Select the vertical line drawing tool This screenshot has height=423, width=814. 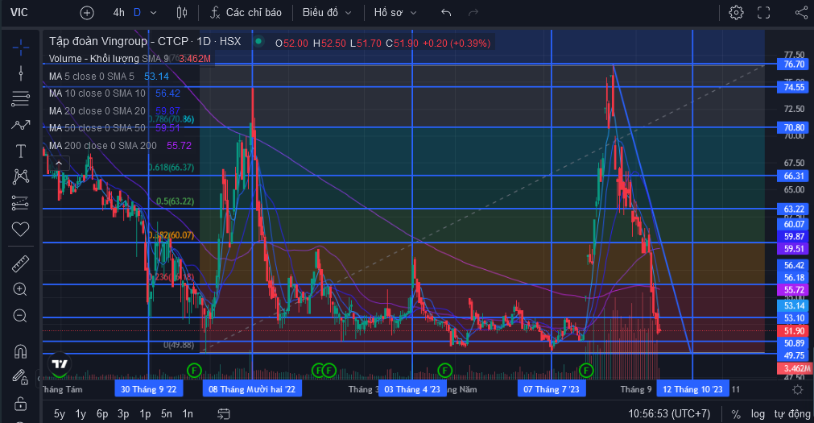tap(21, 73)
